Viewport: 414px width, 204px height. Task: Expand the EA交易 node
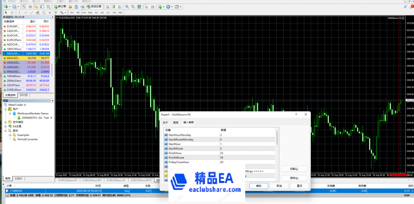click(6, 127)
